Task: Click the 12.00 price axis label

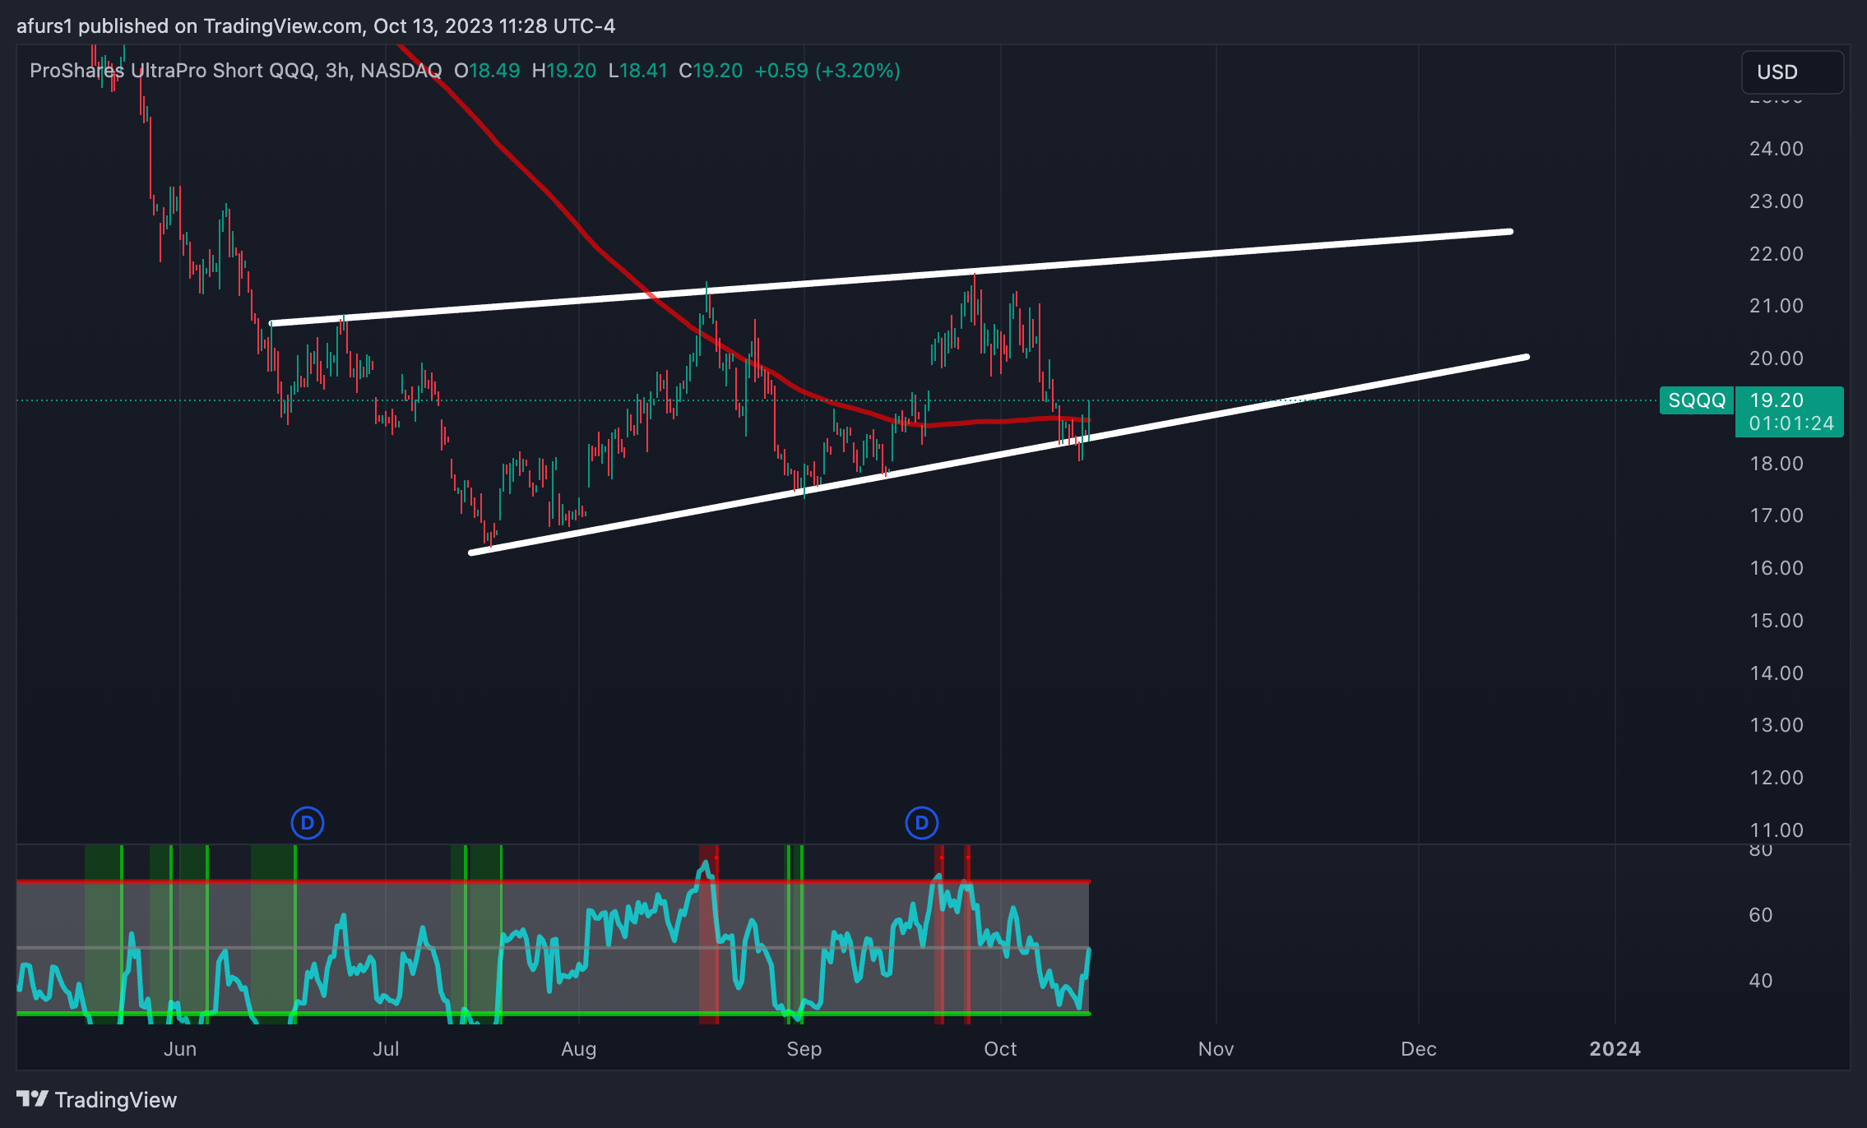Action: [1777, 778]
